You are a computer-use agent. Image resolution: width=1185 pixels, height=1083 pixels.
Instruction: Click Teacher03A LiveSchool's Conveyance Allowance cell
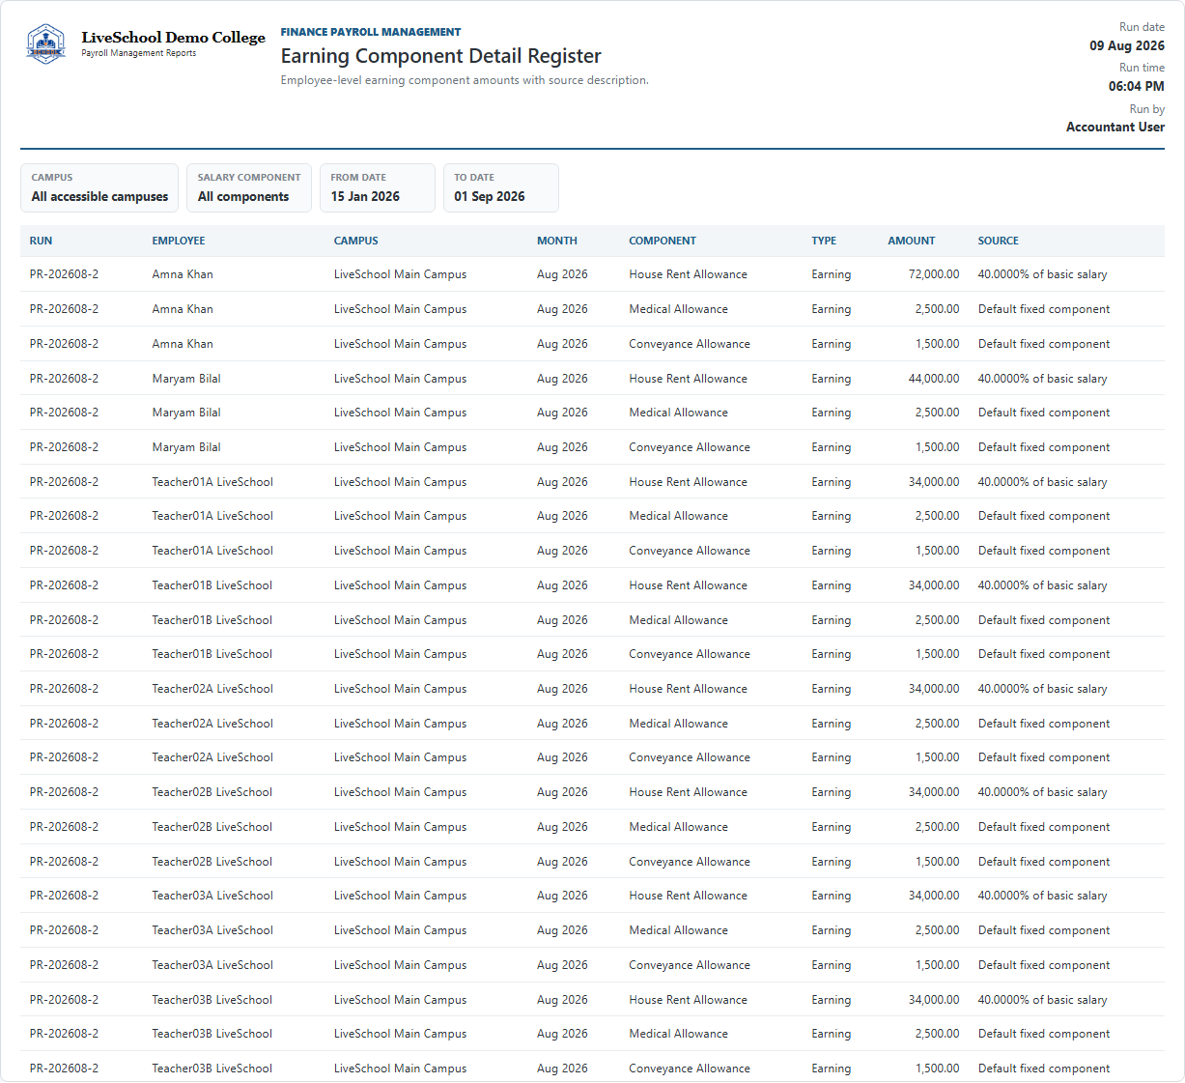coord(690,965)
